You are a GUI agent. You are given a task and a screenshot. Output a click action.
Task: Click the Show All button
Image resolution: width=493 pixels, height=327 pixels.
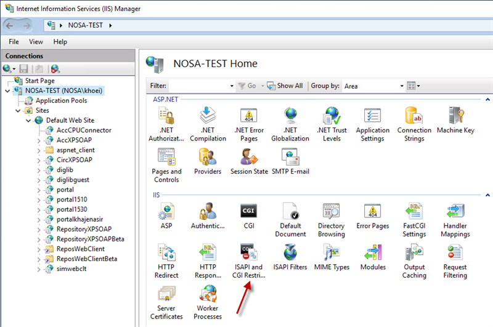(285, 86)
